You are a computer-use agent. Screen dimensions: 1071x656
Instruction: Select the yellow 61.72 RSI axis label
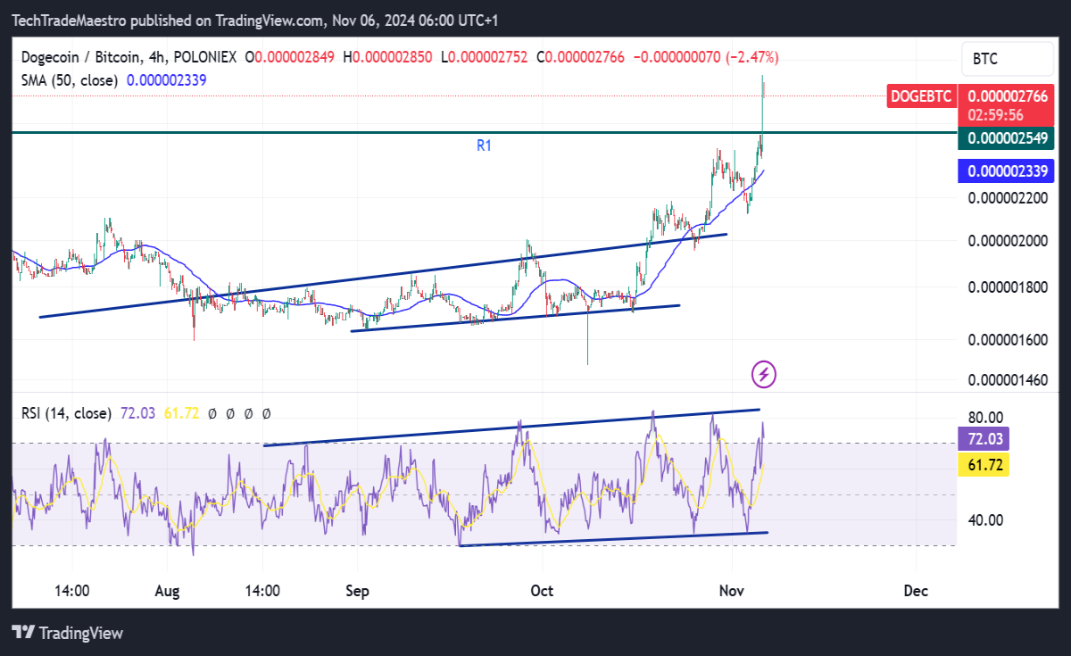coord(984,464)
